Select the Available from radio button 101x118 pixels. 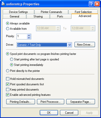(7, 29)
